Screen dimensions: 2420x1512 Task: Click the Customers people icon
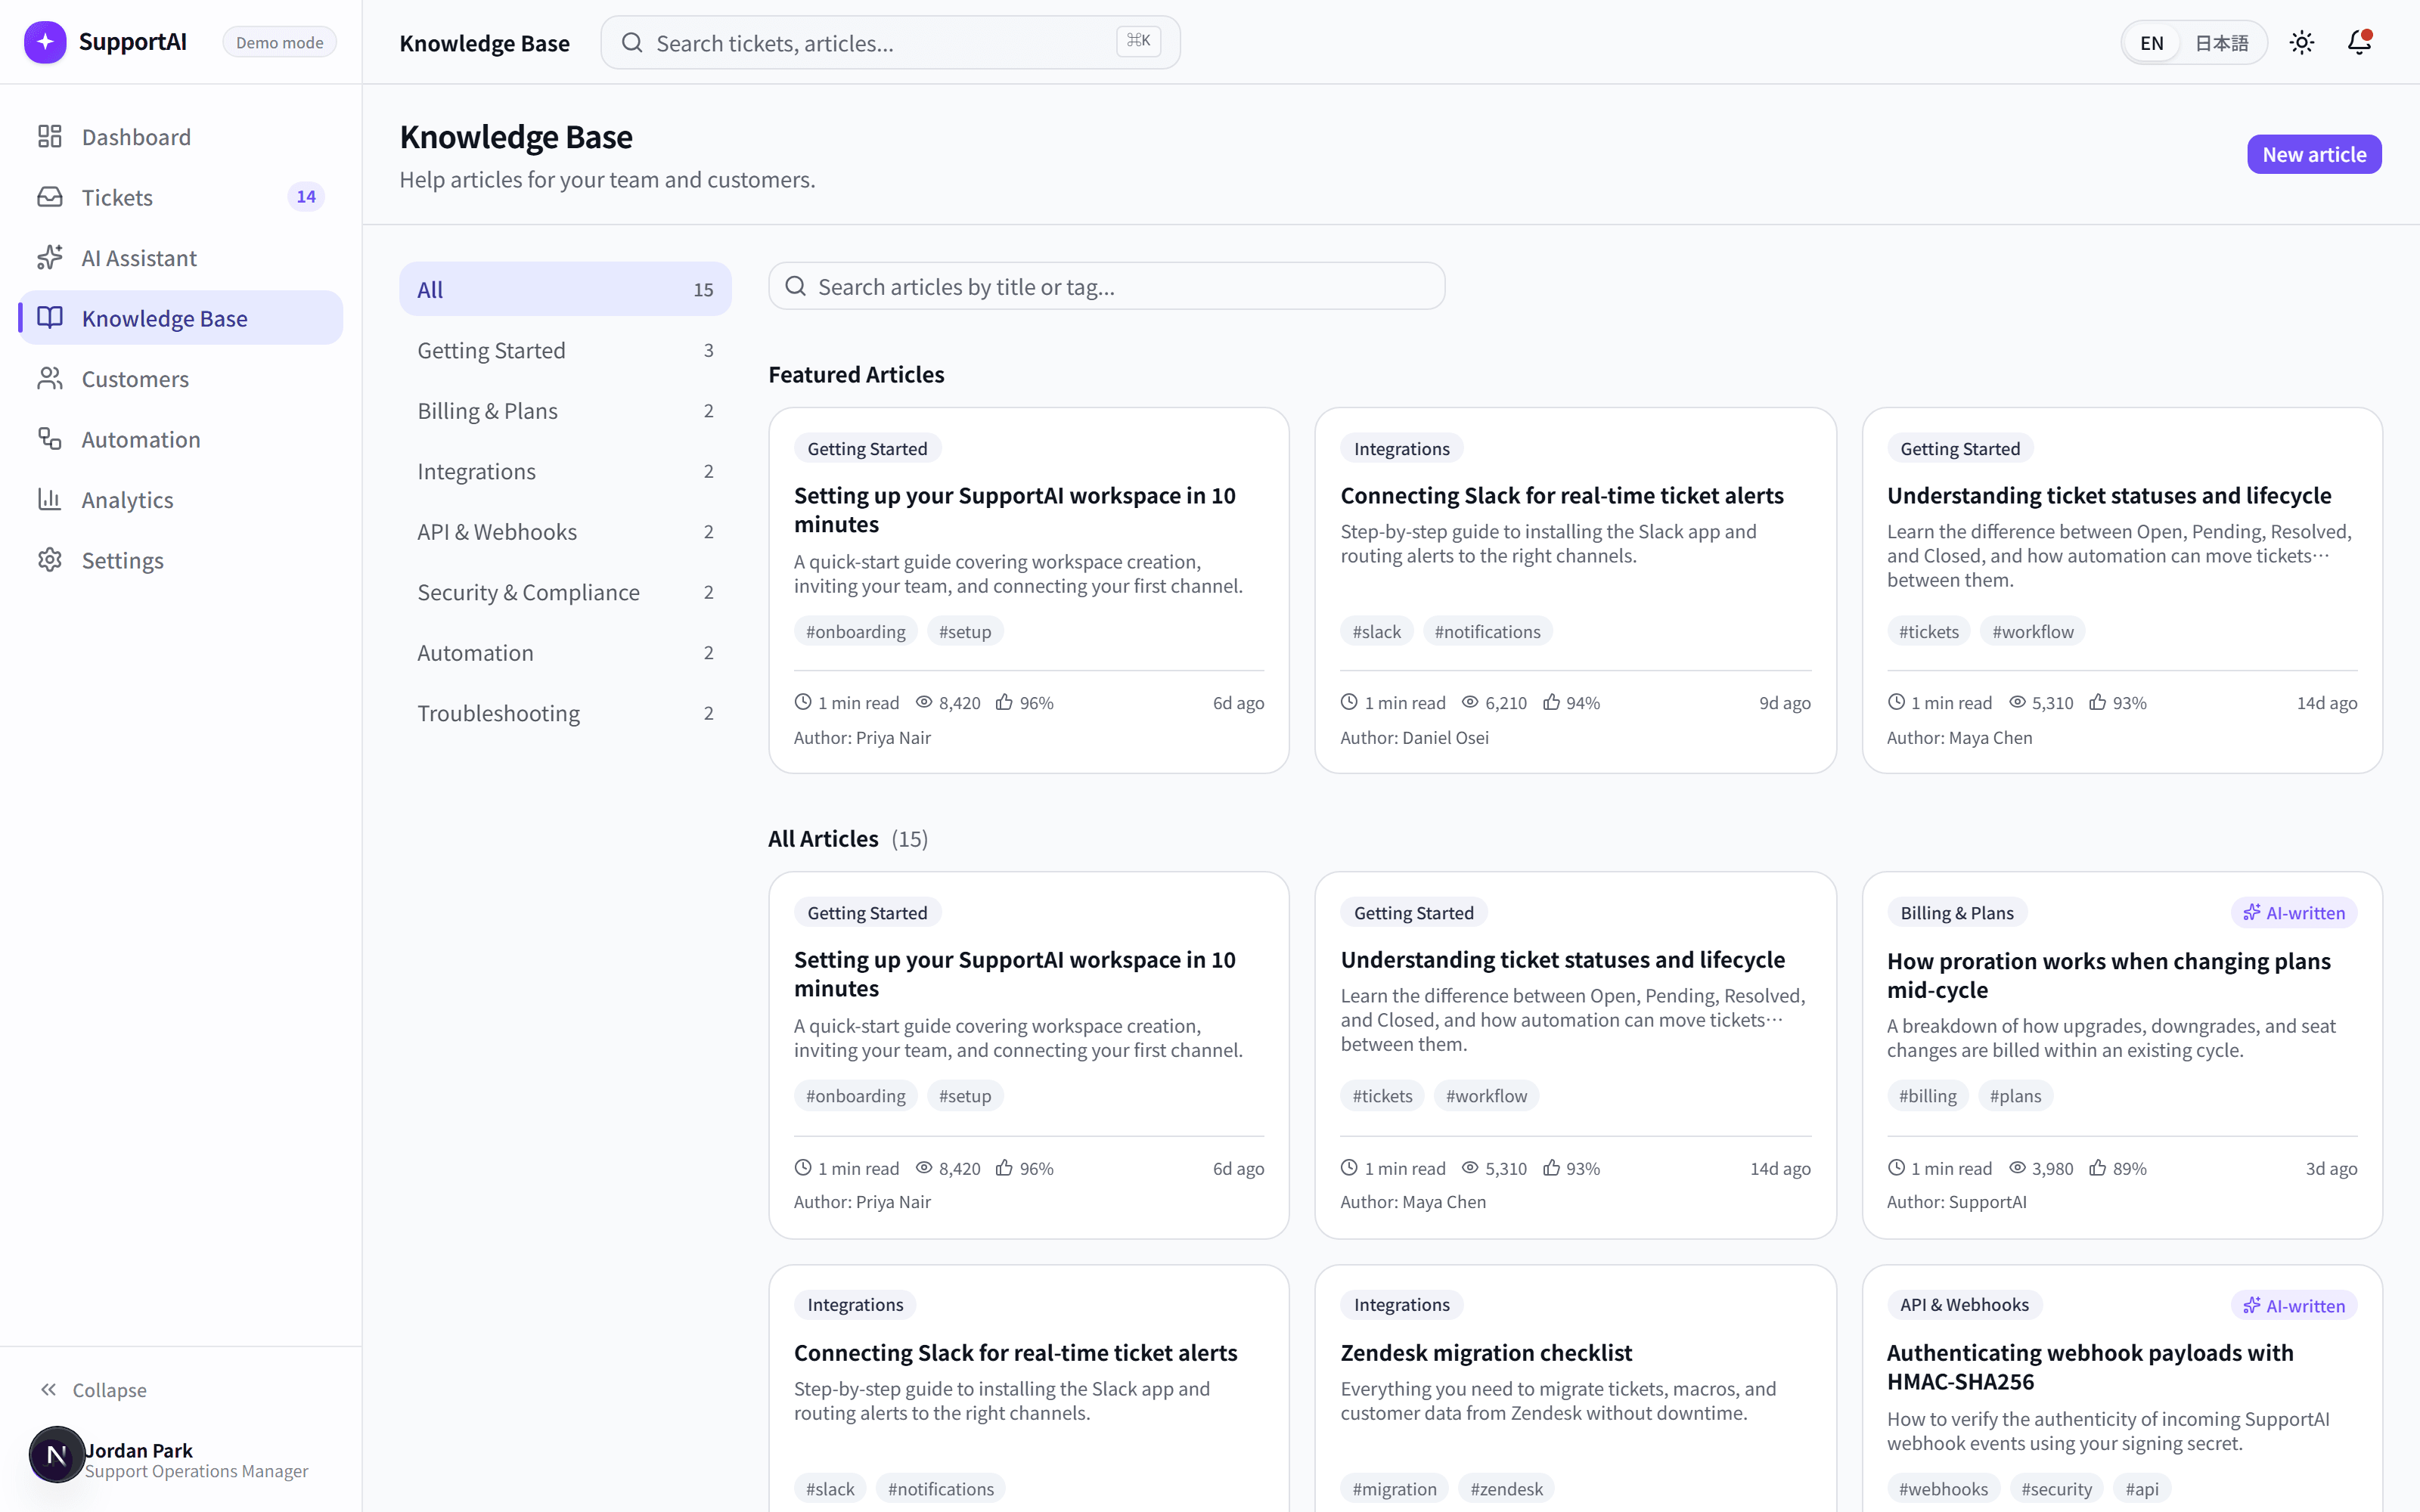(50, 378)
